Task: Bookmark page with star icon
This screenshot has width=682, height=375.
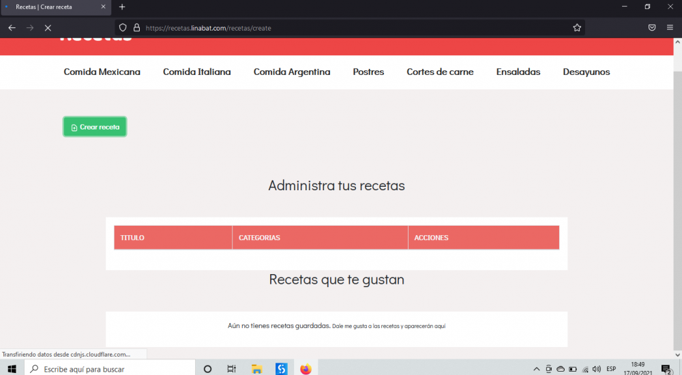Action: 577,28
